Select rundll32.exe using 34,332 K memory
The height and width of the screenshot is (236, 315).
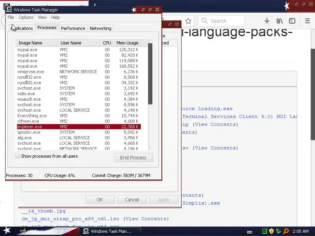79,83
